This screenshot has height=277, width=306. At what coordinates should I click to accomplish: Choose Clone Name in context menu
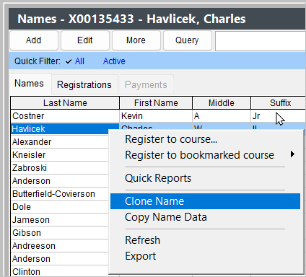pyautogui.click(x=205, y=201)
